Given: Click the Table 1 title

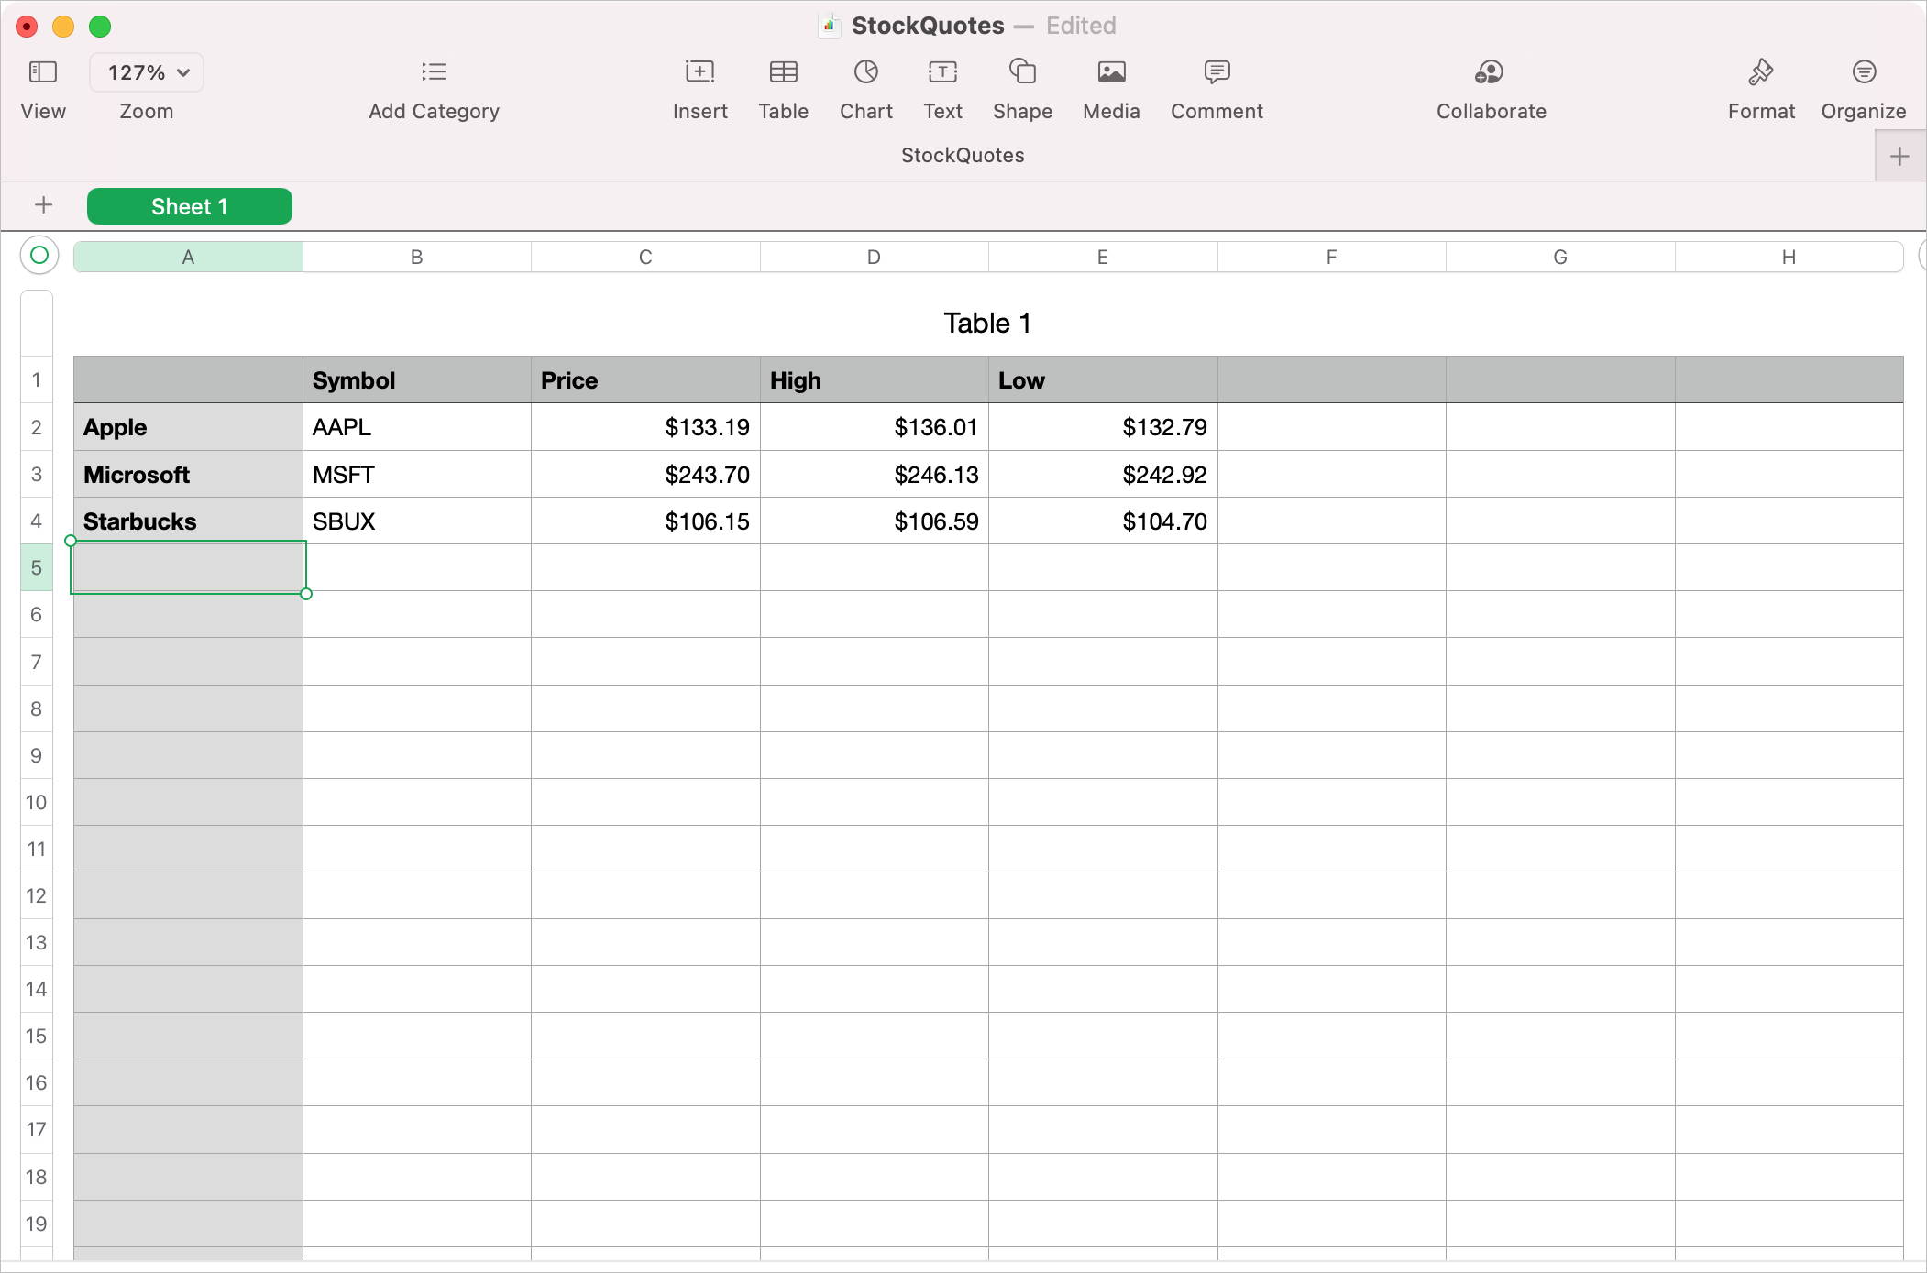Looking at the screenshot, I should pyautogui.click(x=988, y=323).
